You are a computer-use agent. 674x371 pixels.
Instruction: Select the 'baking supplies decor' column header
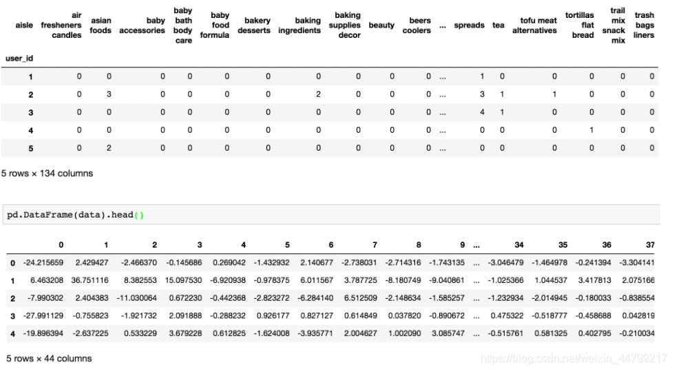pos(345,25)
